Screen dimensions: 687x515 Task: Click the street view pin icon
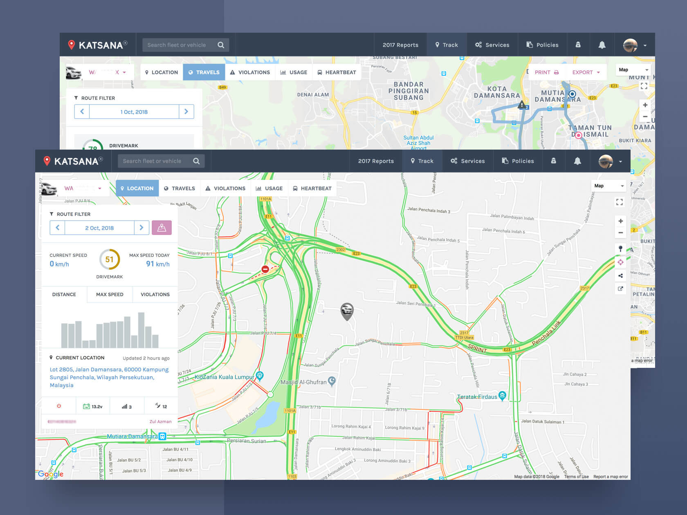click(620, 249)
